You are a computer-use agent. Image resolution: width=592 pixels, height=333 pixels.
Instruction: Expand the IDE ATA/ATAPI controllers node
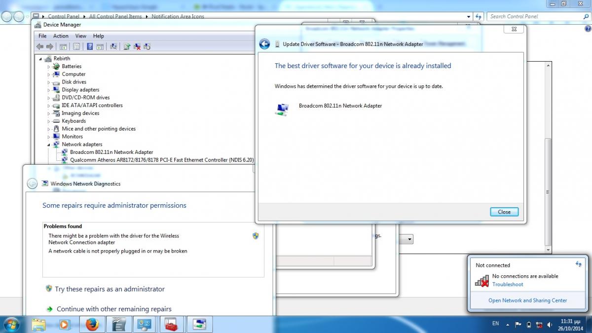click(49, 106)
